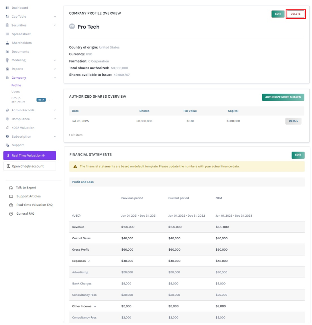Open 409A Valuation page
The height and width of the screenshot is (325, 312).
(23, 128)
